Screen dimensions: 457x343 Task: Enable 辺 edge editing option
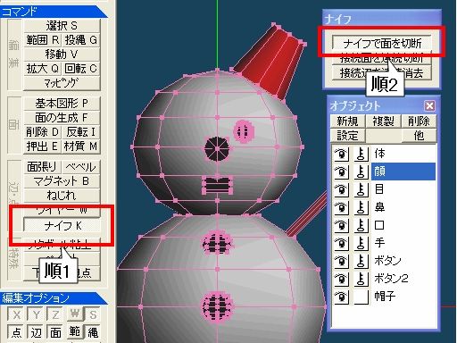36,332
